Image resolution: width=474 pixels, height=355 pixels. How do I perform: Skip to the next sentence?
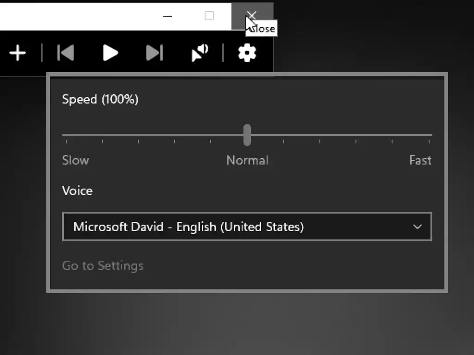click(x=154, y=53)
